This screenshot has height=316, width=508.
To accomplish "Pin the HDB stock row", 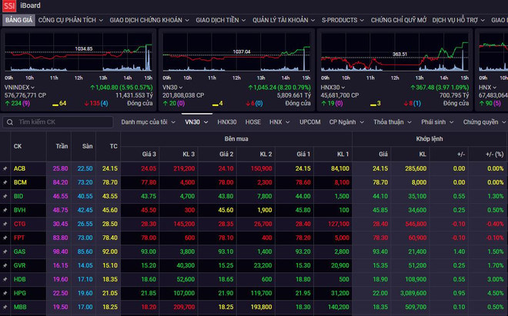I will [5, 279].
